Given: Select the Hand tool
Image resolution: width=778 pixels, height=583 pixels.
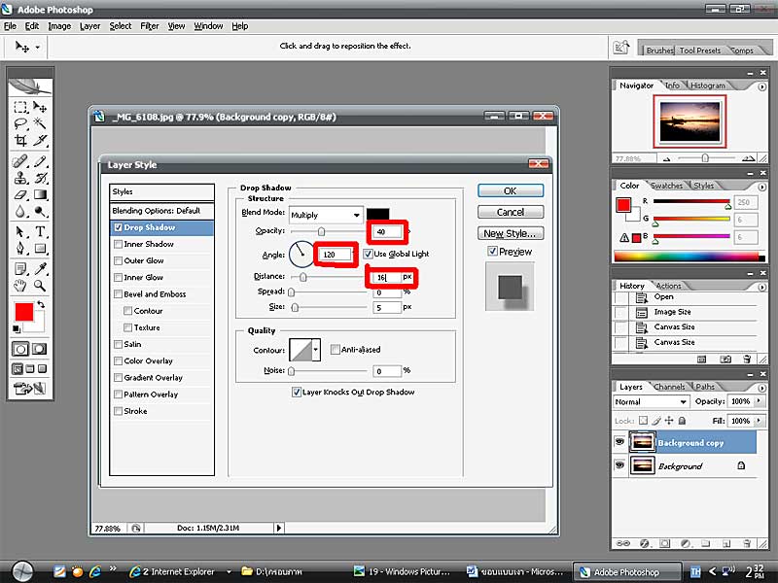Looking at the screenshot, I should click(x=20, y=285).
